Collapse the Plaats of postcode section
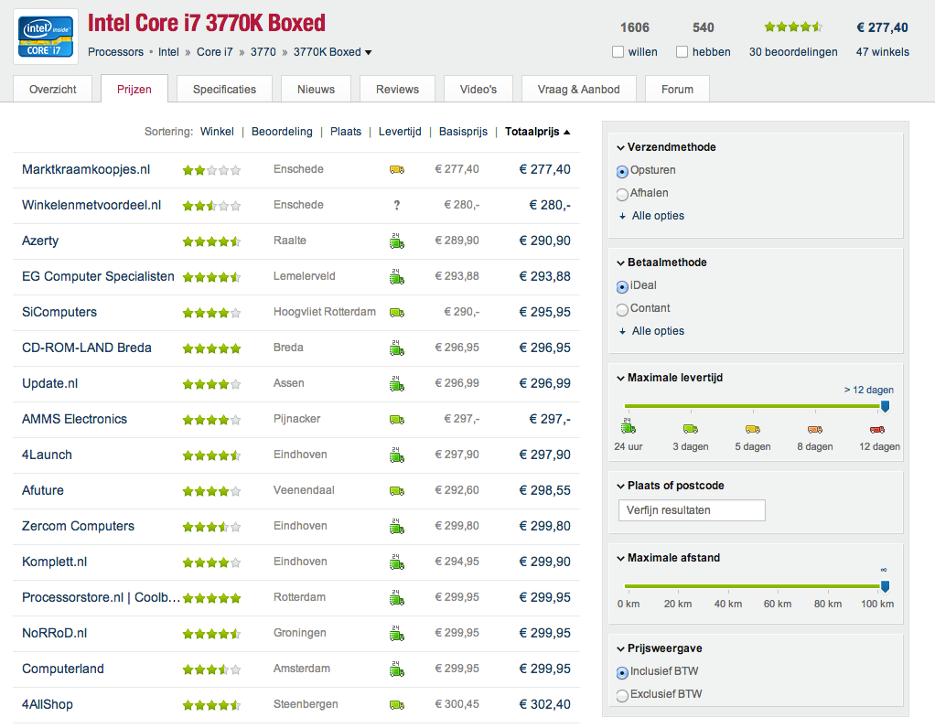 (x=621, y=486)
